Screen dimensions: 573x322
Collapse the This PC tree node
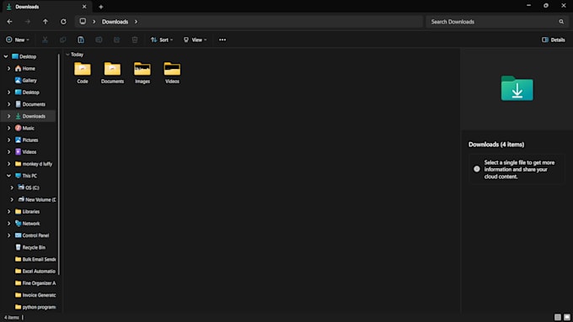8,176
